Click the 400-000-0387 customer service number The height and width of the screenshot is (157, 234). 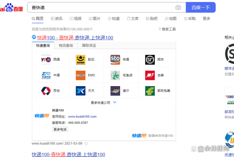[x=78, y=123]
